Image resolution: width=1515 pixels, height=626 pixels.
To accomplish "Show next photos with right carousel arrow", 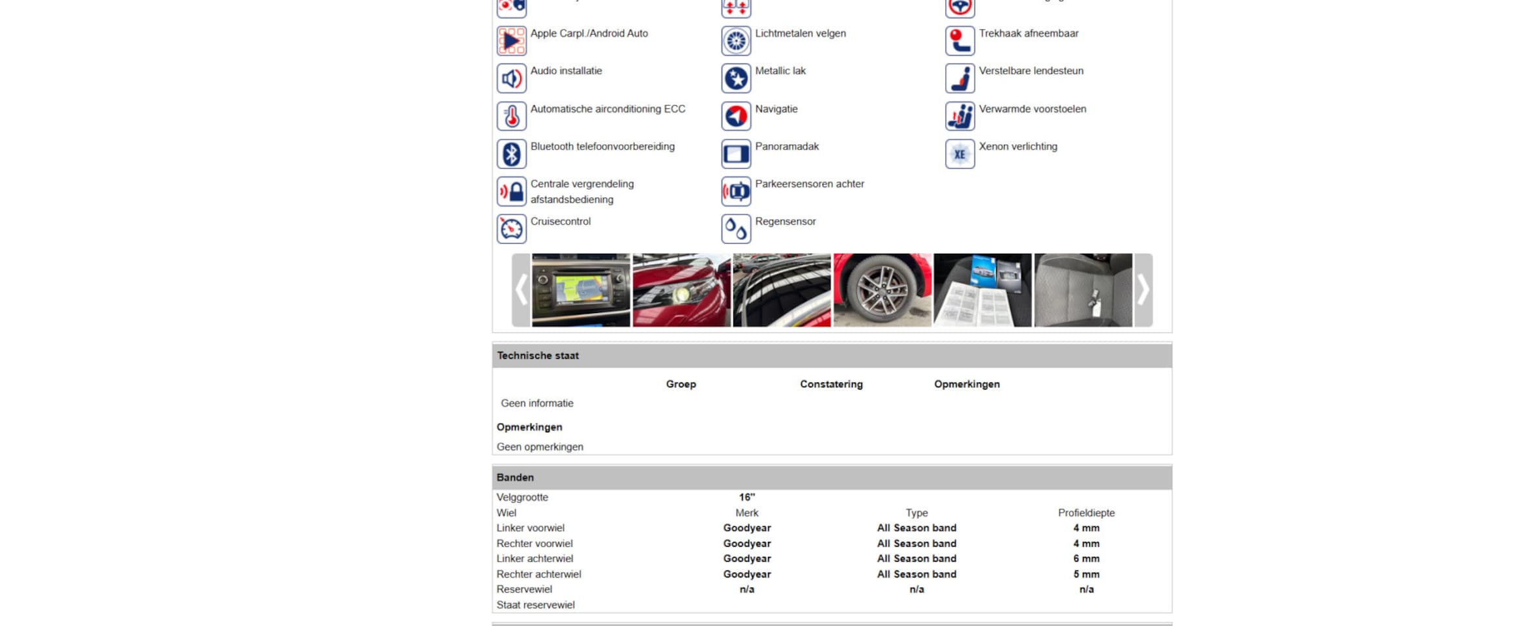I will point(1143,290).
